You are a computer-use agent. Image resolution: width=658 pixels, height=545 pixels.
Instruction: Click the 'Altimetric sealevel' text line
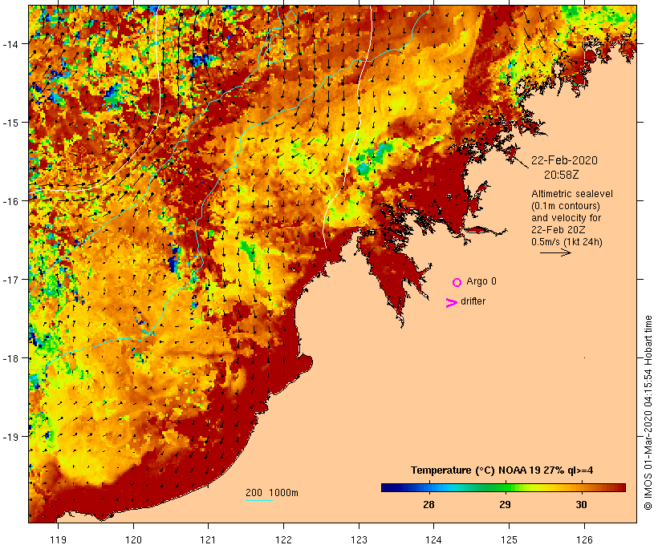tap(571, 194)
